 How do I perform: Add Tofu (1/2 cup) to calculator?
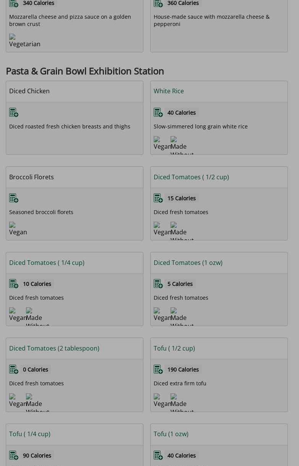click(x=158, y=369)
